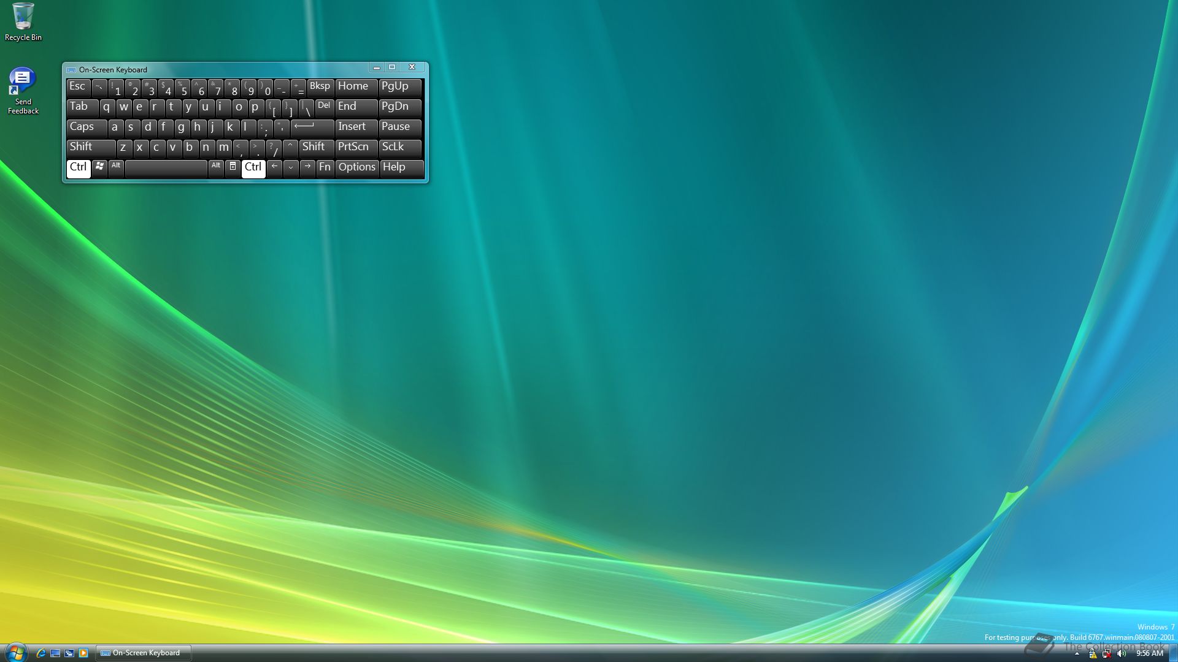Tap the End key

(x=356, y=108)
